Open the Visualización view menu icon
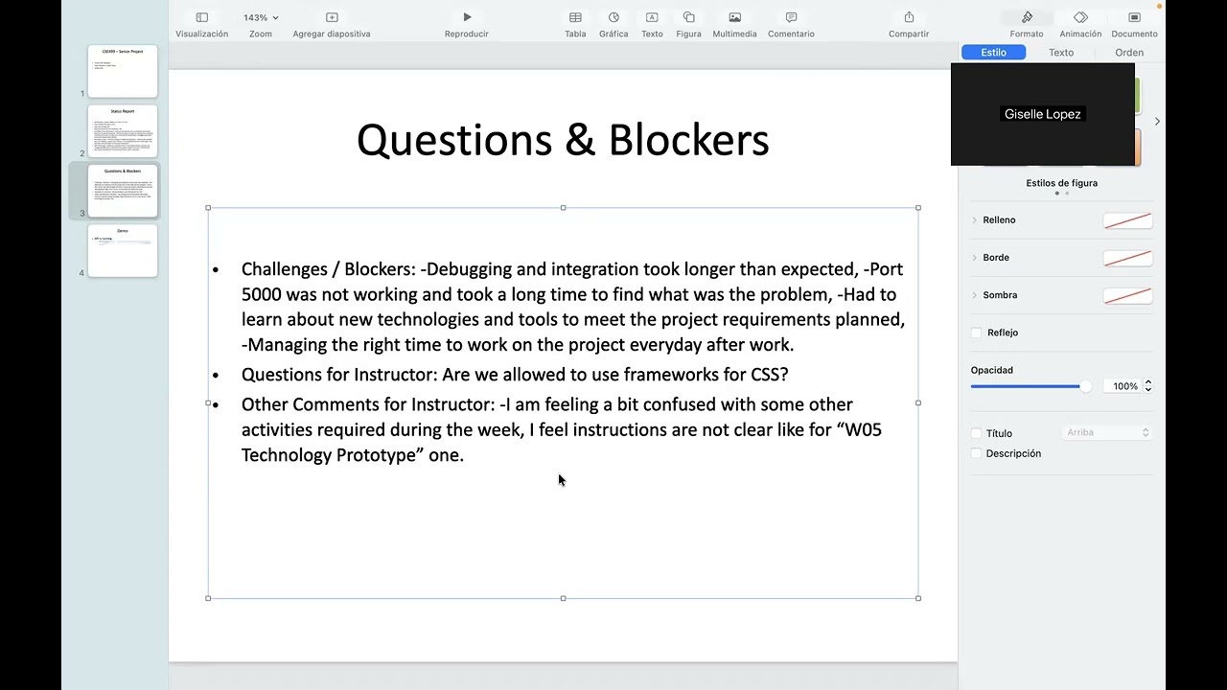Screen dimensions: 1227x690 click(201, 17)
